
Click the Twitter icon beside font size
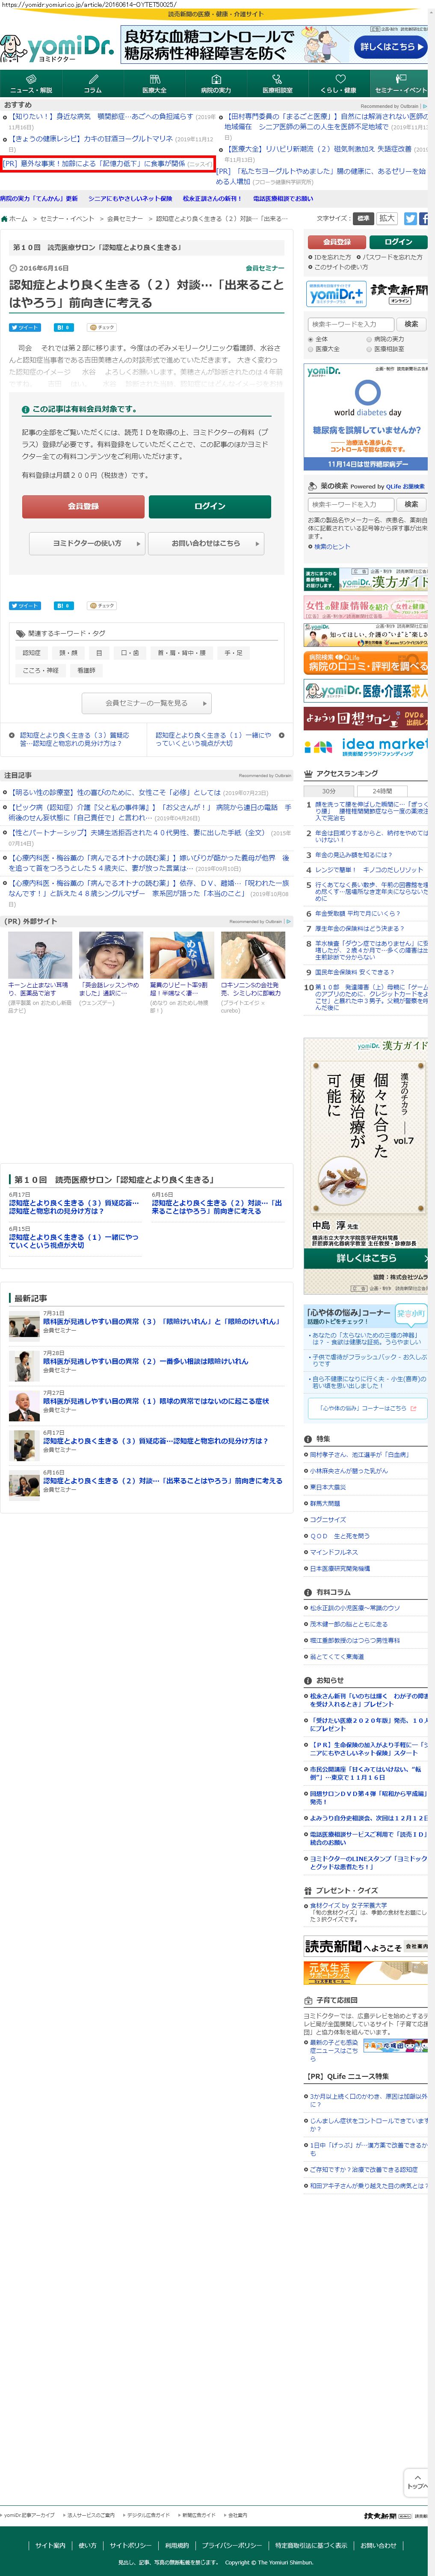click(x=410, y=218)
